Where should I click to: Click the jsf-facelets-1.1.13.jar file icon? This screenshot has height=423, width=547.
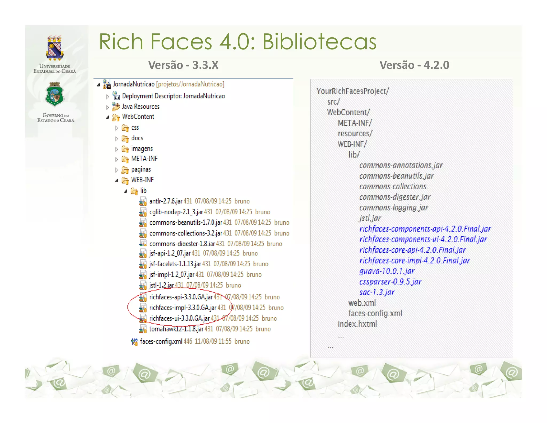(143, 264)
